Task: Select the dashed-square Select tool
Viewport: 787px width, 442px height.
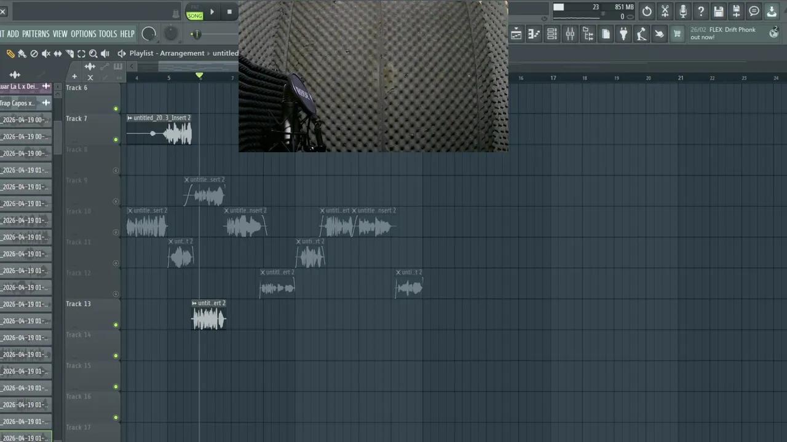Action: point(81,53)
